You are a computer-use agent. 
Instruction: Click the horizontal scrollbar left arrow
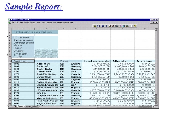point(98,107)
